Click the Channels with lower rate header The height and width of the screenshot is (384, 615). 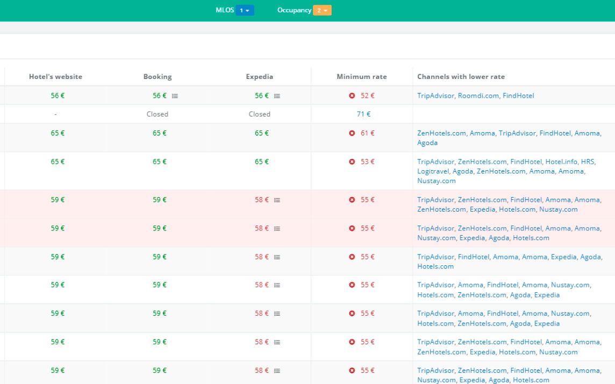[461, 77]
